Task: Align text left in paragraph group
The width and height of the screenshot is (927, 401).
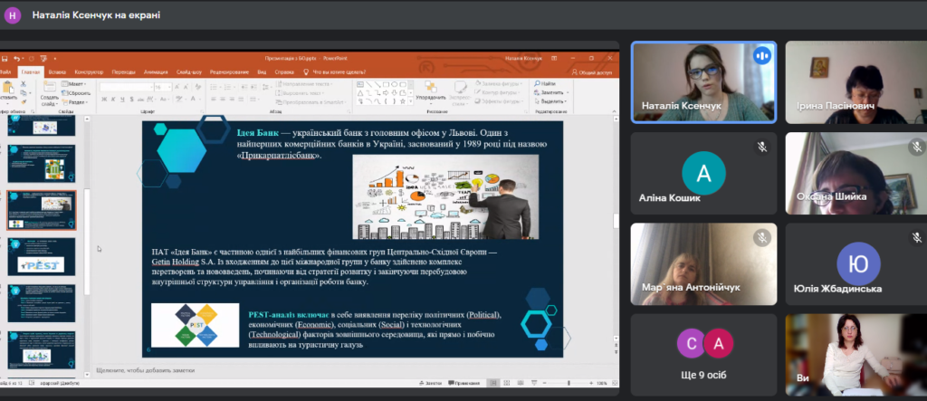Action: (214, 100)
